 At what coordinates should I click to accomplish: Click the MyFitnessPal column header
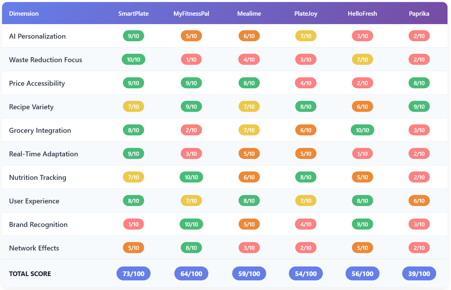[191, 14]
